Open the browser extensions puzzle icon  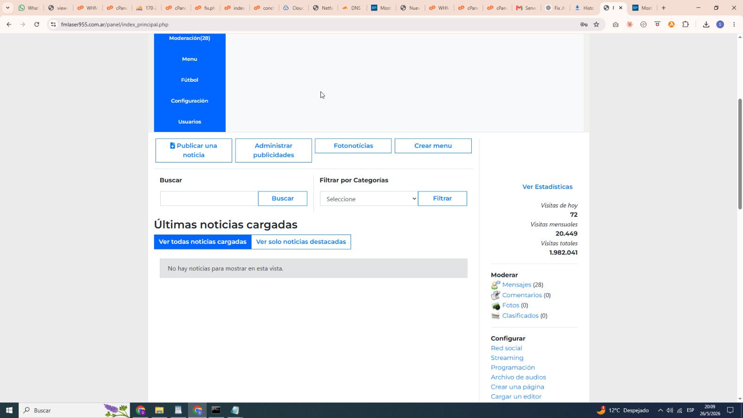click(x=685, y=25)
